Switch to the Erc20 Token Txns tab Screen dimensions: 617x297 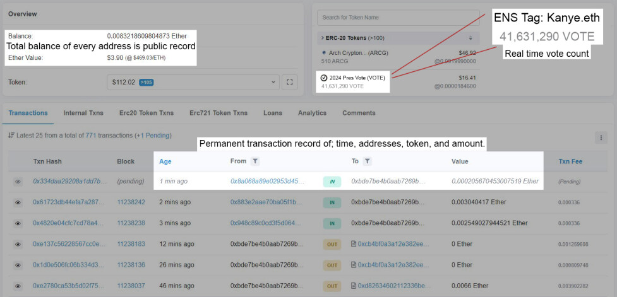click(147, 113)
